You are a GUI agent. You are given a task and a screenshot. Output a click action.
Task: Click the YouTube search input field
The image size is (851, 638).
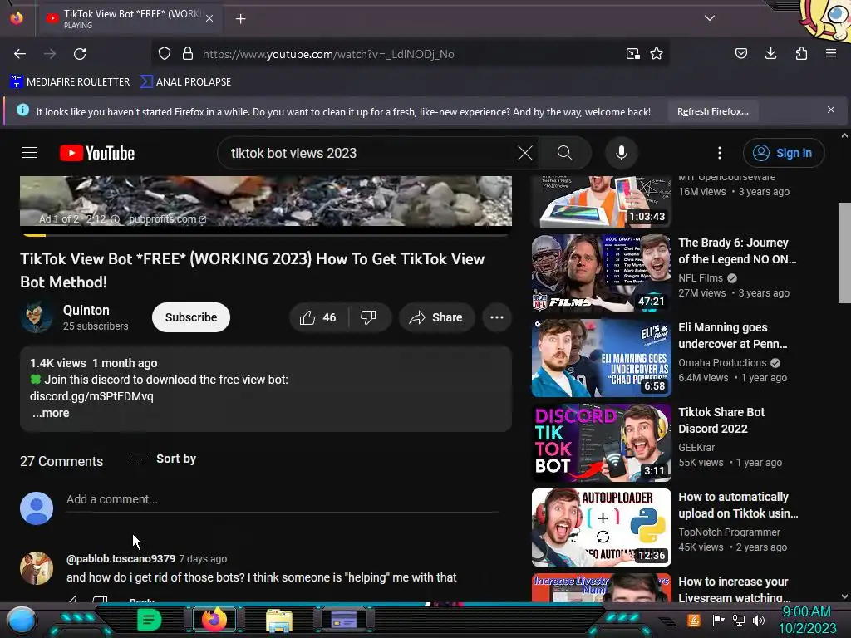click(x=371, y=153)
